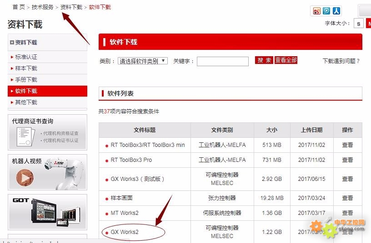
Task: Open the GX Works2 entry
Action: click(125, 232)
